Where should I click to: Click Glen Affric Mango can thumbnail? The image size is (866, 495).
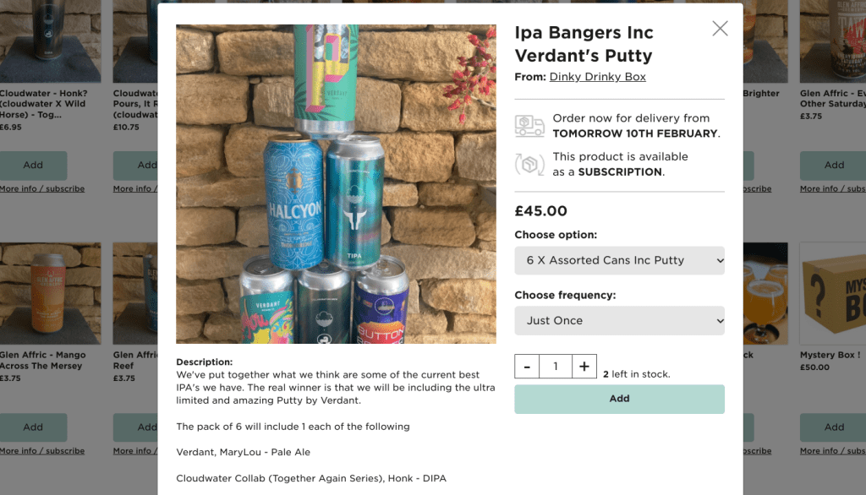pyautogui.click(x=50, y=294)
